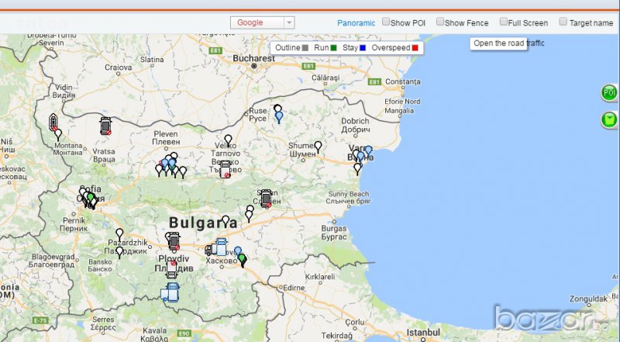Click the green Run legend swatch
The width and height of the screenshot is (620, 342).
pyautogui.click(x=334, y=48)
